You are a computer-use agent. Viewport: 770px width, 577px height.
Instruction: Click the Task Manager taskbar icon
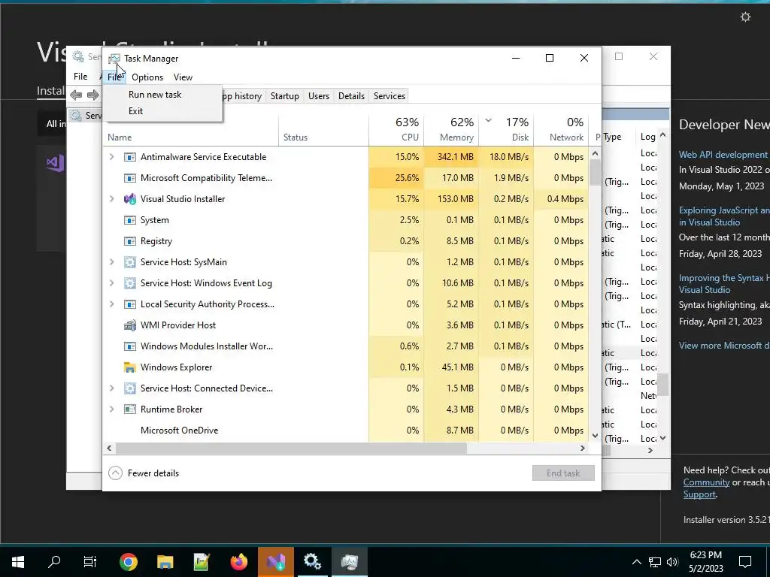[349, 562]
